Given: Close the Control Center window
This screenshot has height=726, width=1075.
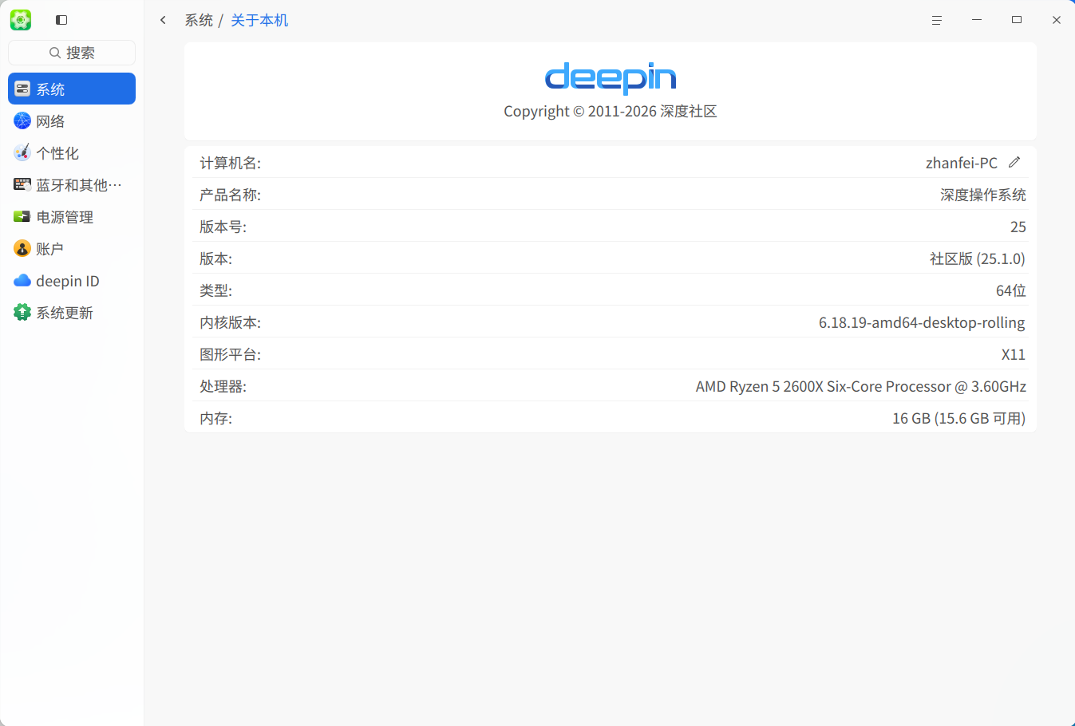Looking at the screenshot, I should [1057, 20].
